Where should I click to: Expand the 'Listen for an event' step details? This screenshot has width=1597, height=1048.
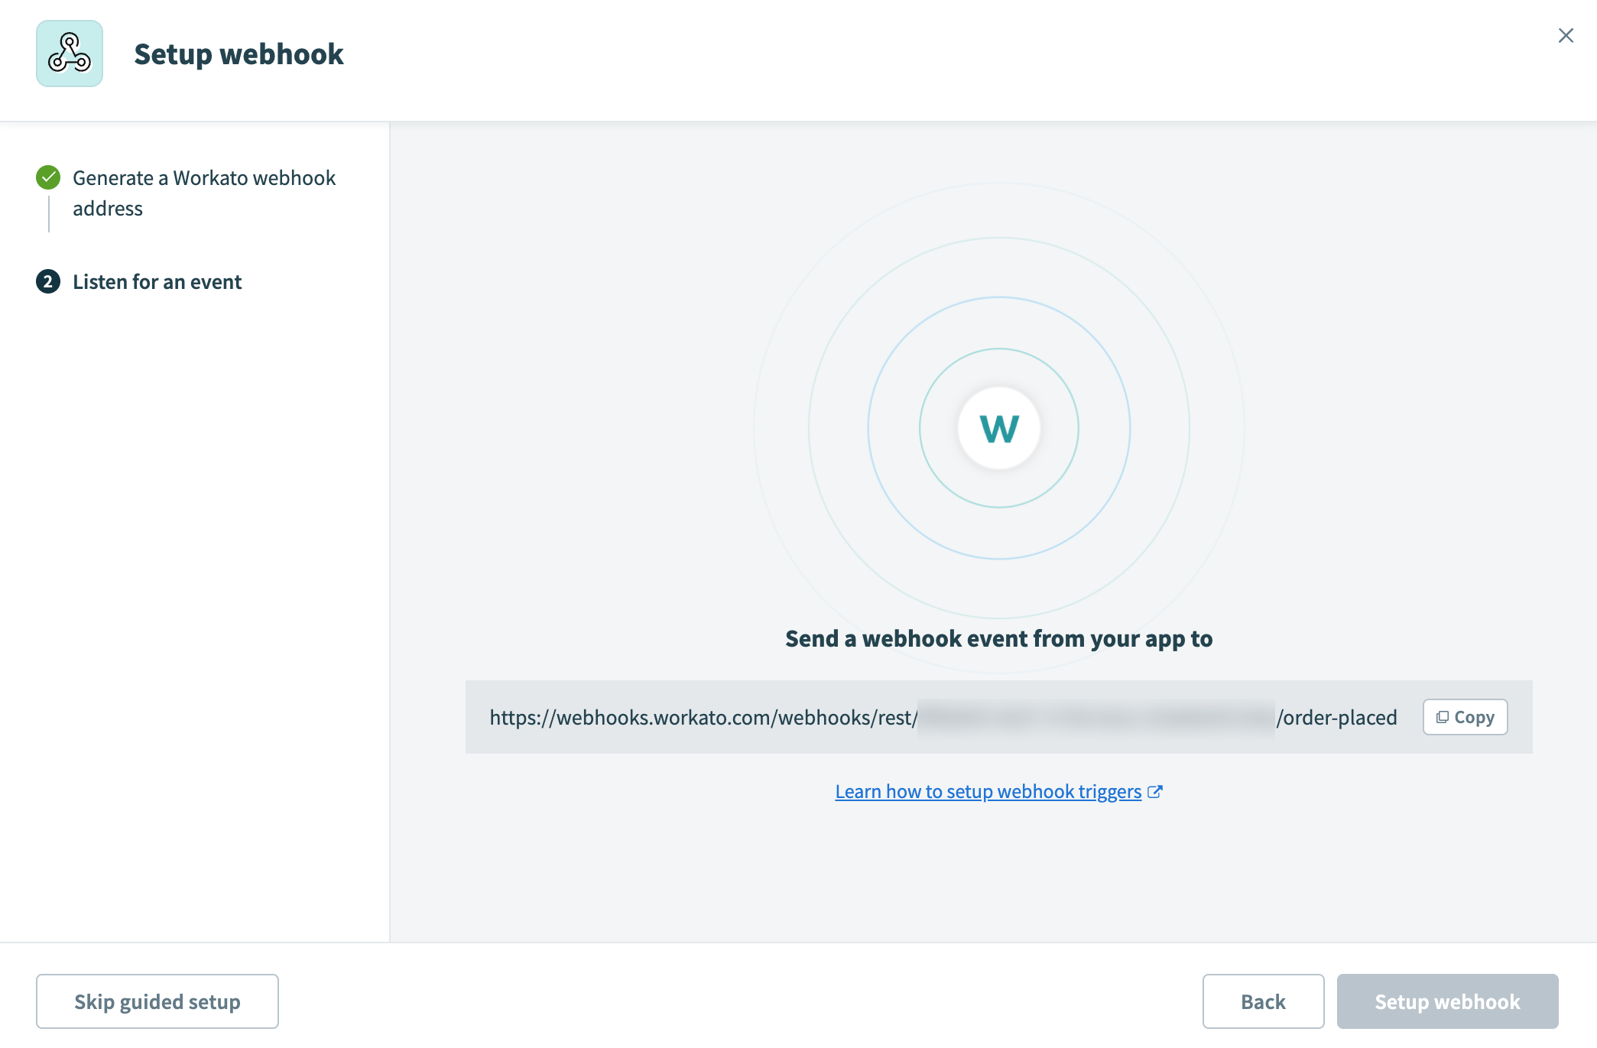[x=157, y=281]
